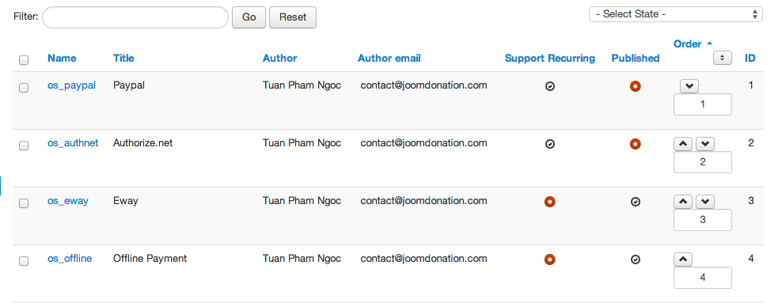Sort table by Title column

(x=123, y=59)
